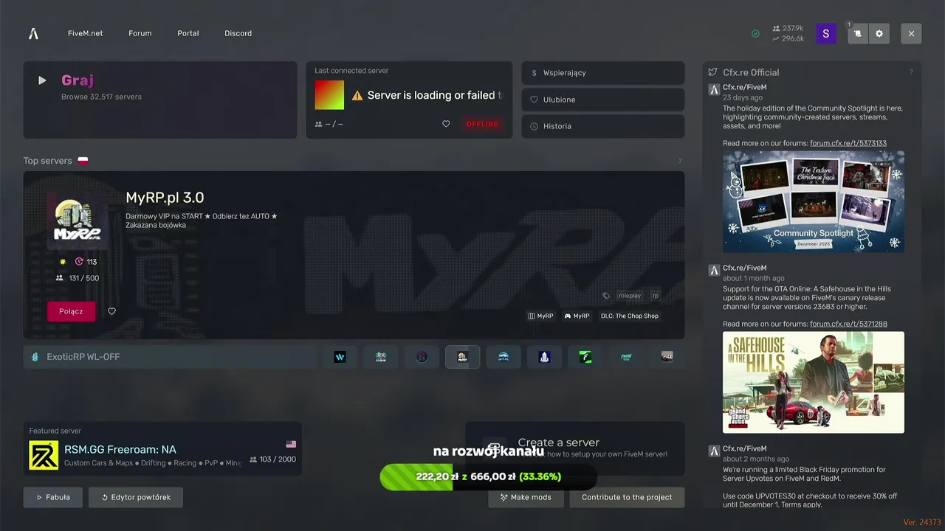Click the gradient icon of last connected server

tap(329, 94)
